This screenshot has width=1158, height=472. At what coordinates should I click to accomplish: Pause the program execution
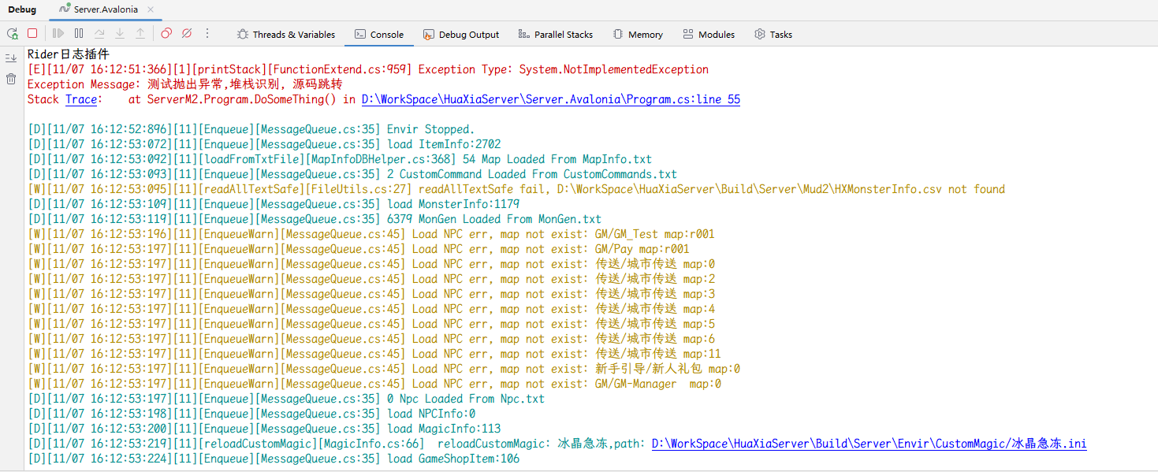coord(79,34)
